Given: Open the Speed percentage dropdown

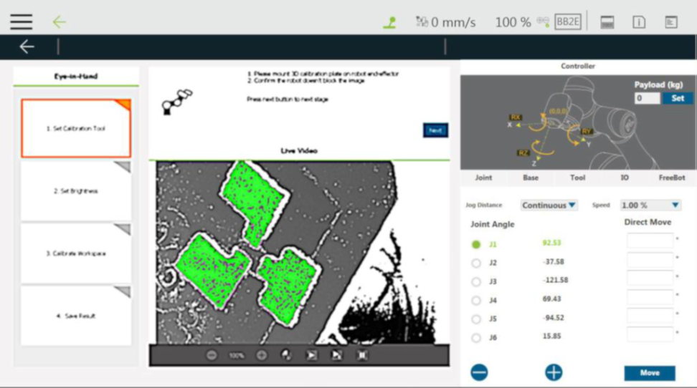Looking at the screenshot, I should 650,205.
